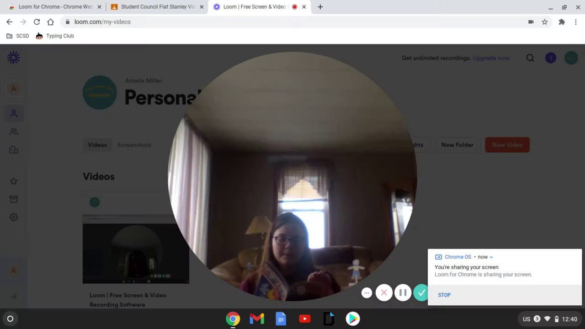Click the Amelia Miller name text
This screenshot has height=329, width=585.
tap(144, 81)
